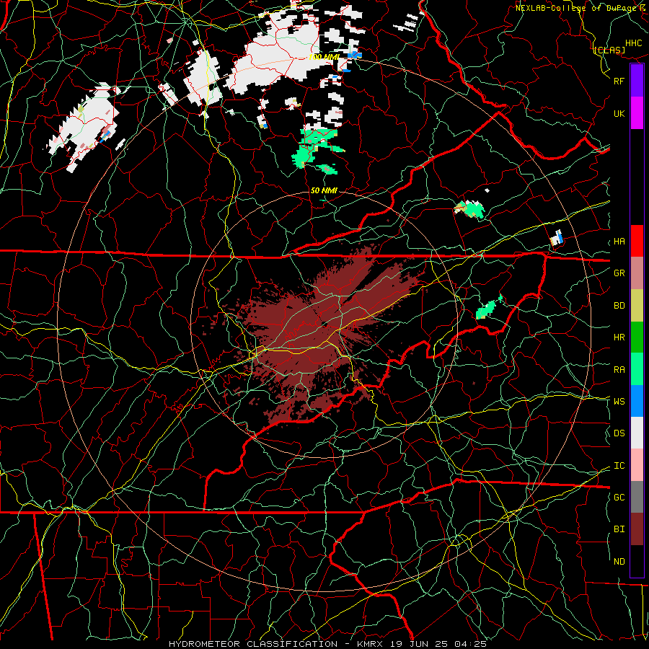Click the HA legend label
649x649 pixels.
(619, 242)
